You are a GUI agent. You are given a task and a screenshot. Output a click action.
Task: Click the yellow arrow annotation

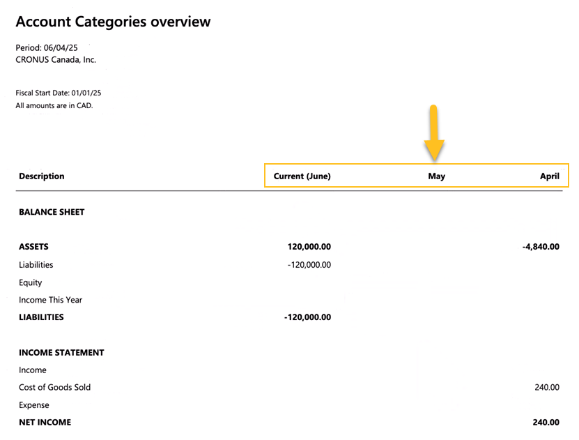[435, 134]
